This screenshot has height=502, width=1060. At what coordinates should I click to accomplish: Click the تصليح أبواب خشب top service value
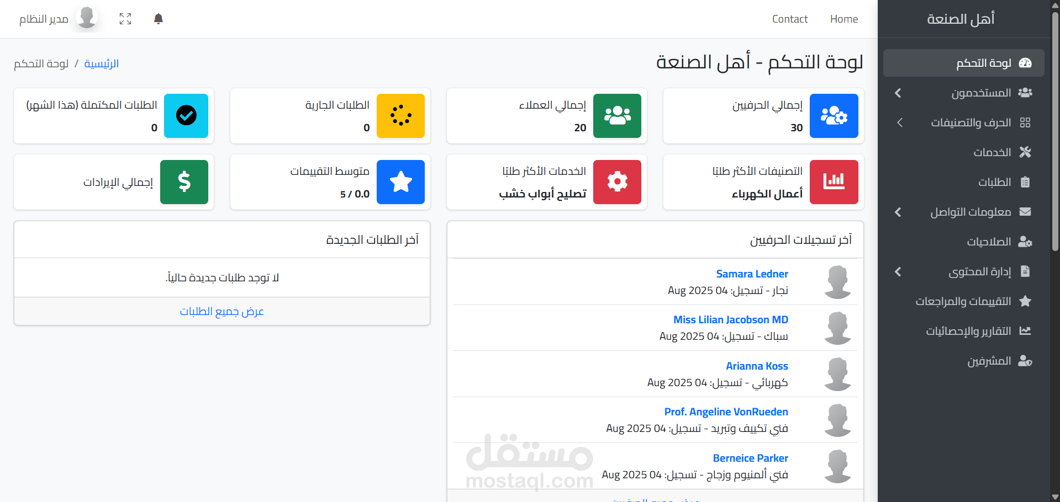pyautogui.click(x=542, y=194)
